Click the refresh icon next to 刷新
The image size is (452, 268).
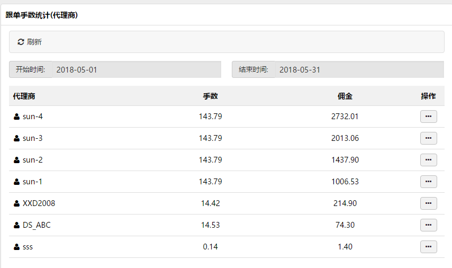tap(21, 42)
